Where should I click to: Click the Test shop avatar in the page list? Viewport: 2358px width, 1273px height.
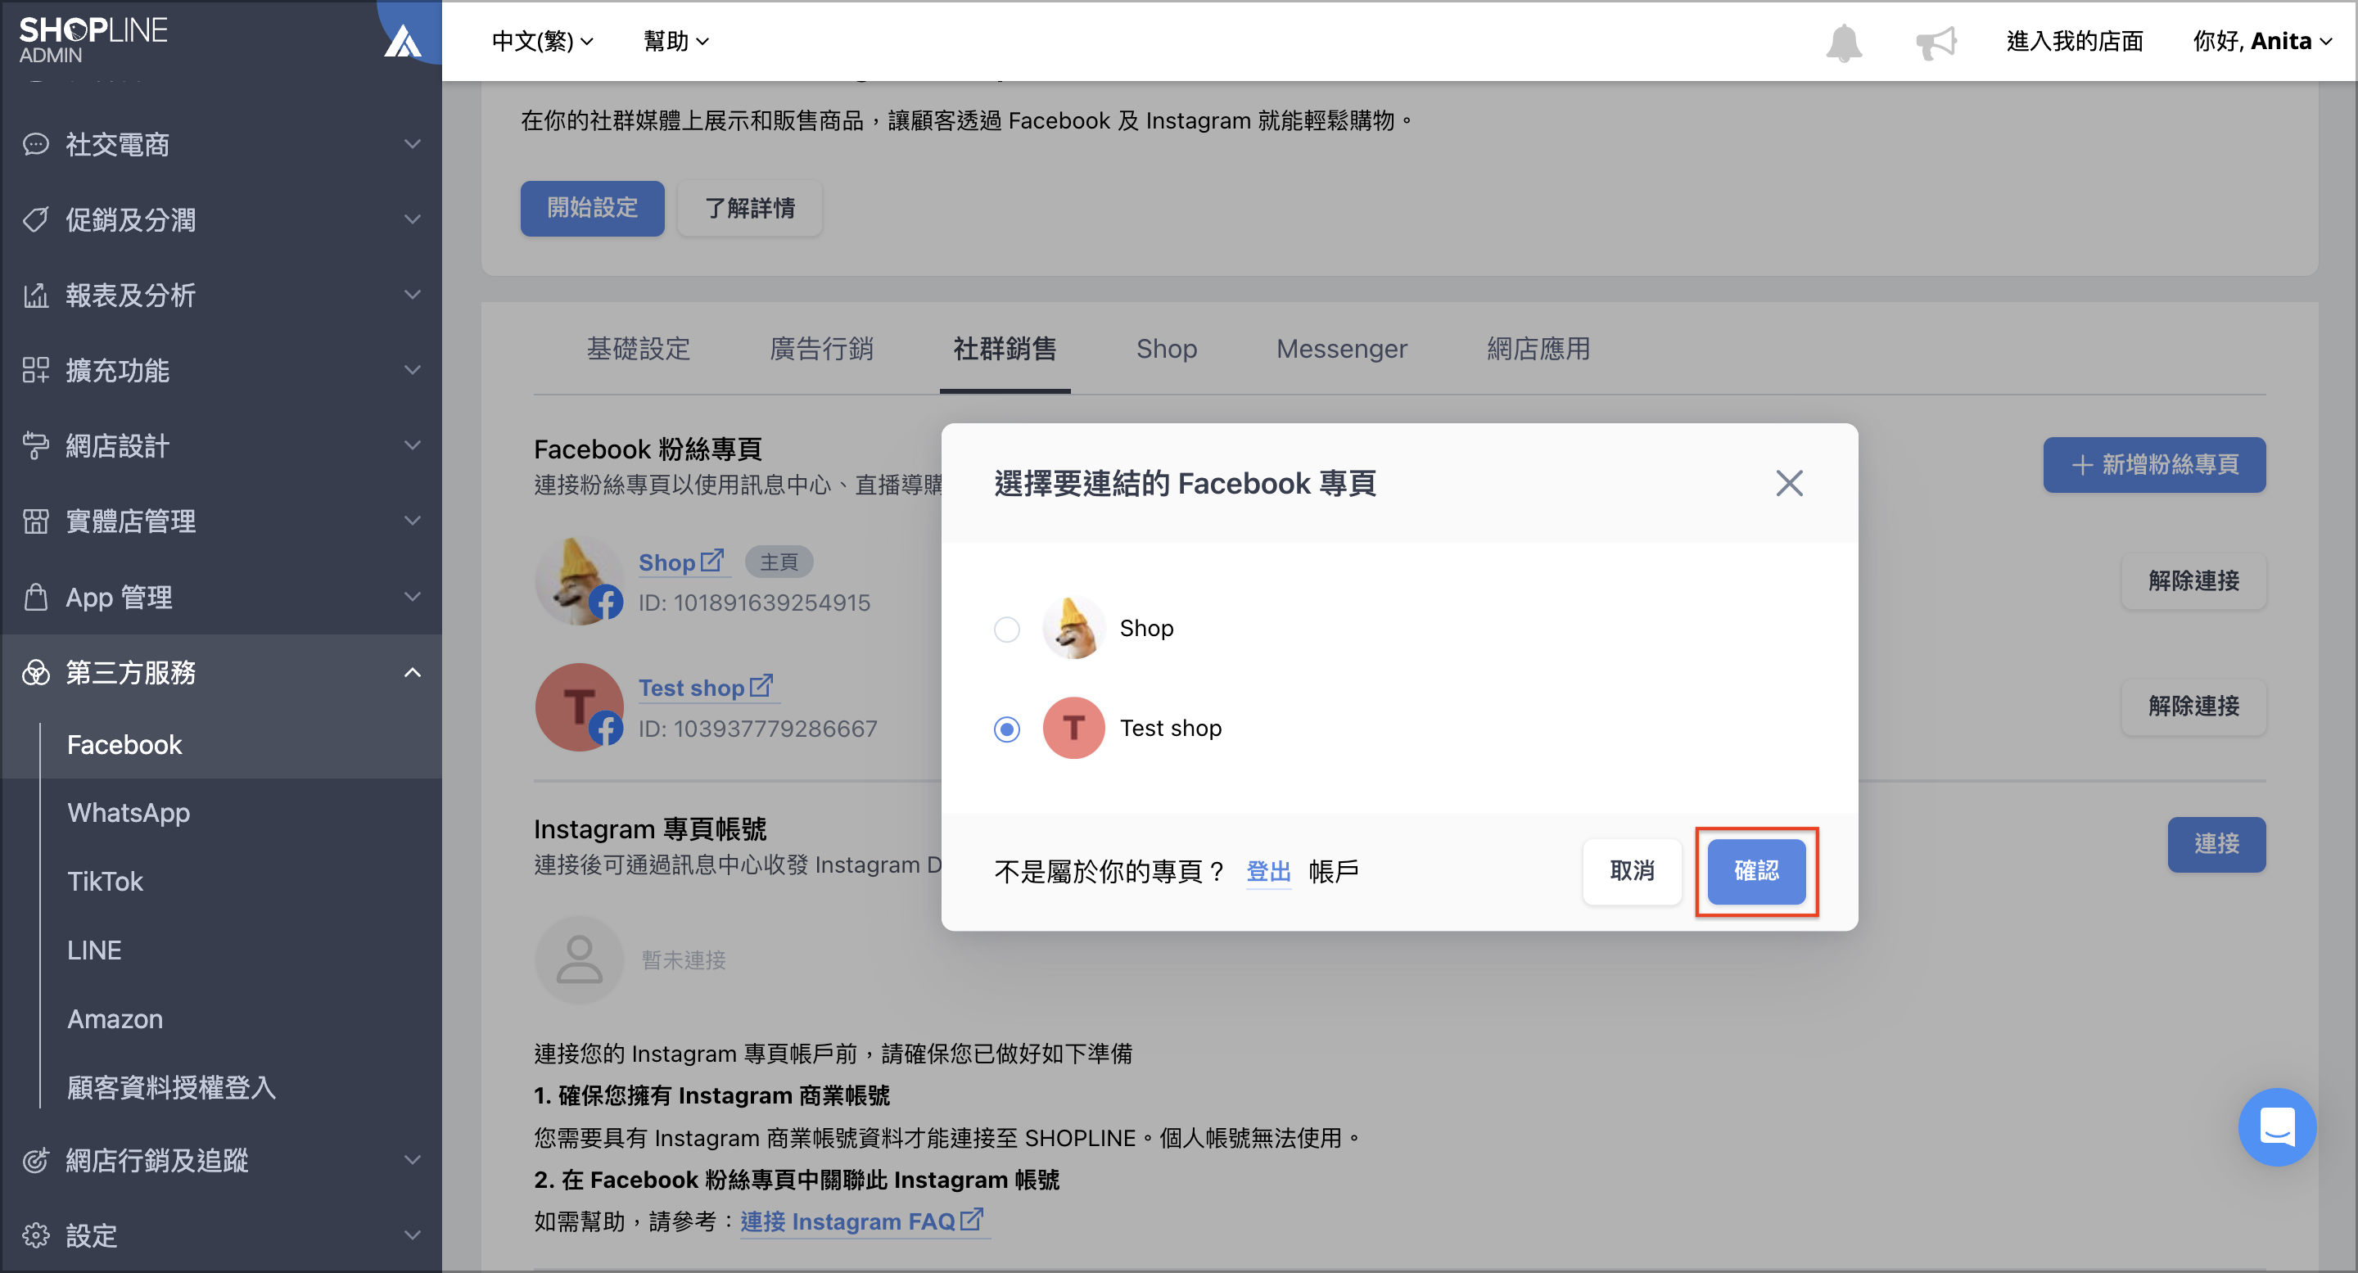tap(579, 706)
